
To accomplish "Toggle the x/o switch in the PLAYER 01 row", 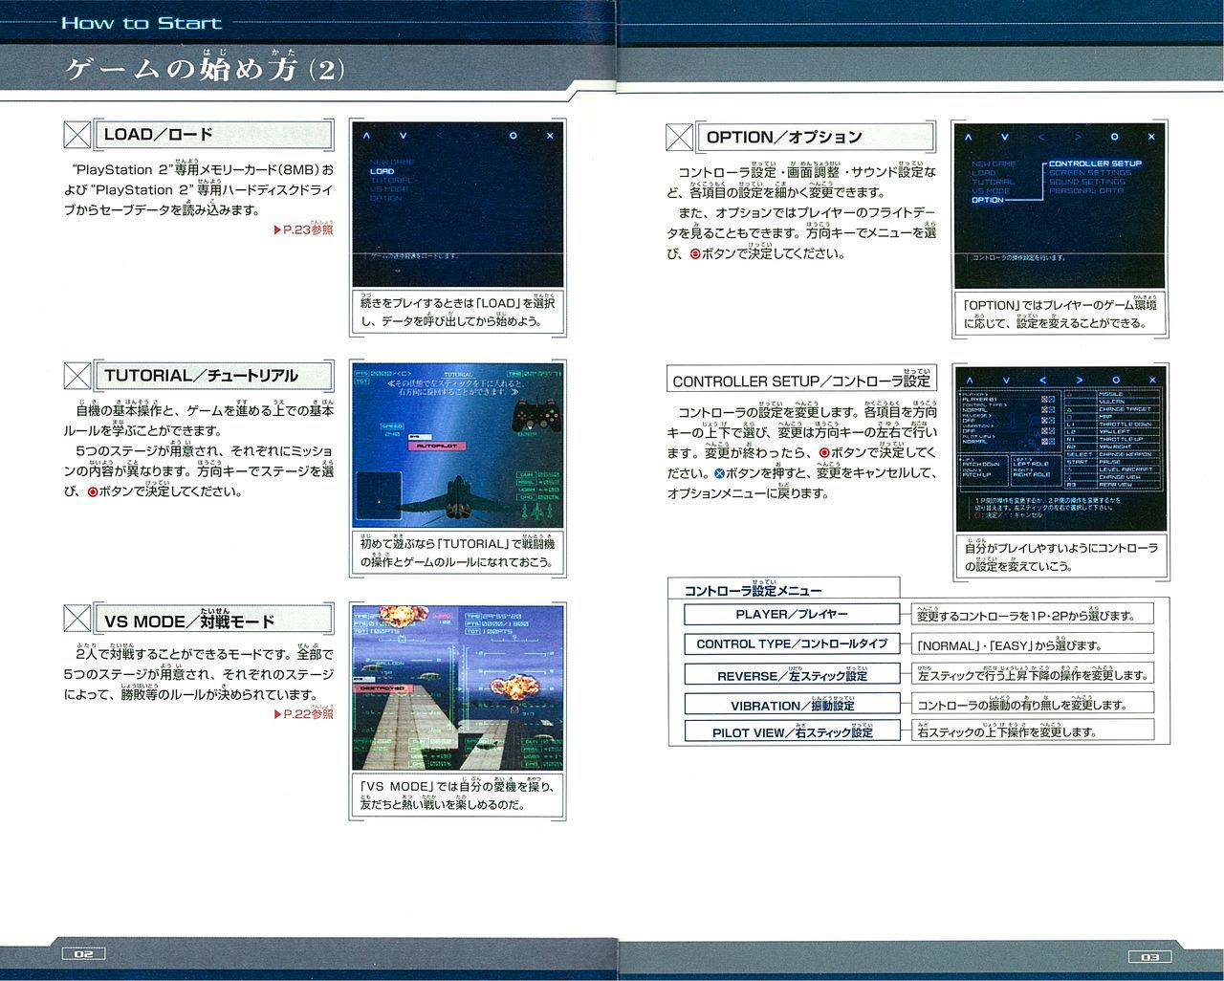I will click(1048, 399).
